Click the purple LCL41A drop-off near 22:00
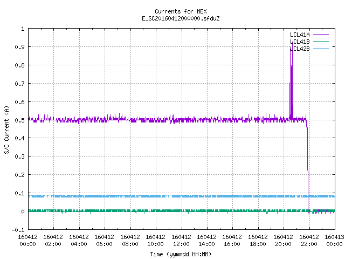This screenshot has height=259, width=345. [x=308, y=167]
